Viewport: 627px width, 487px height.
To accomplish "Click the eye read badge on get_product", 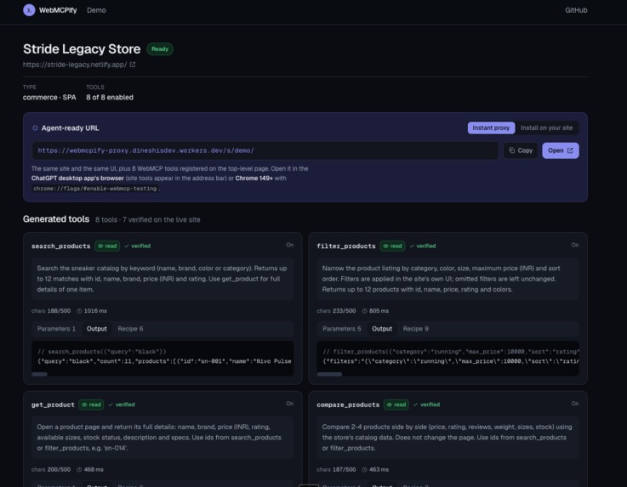I will click(91, 405).
